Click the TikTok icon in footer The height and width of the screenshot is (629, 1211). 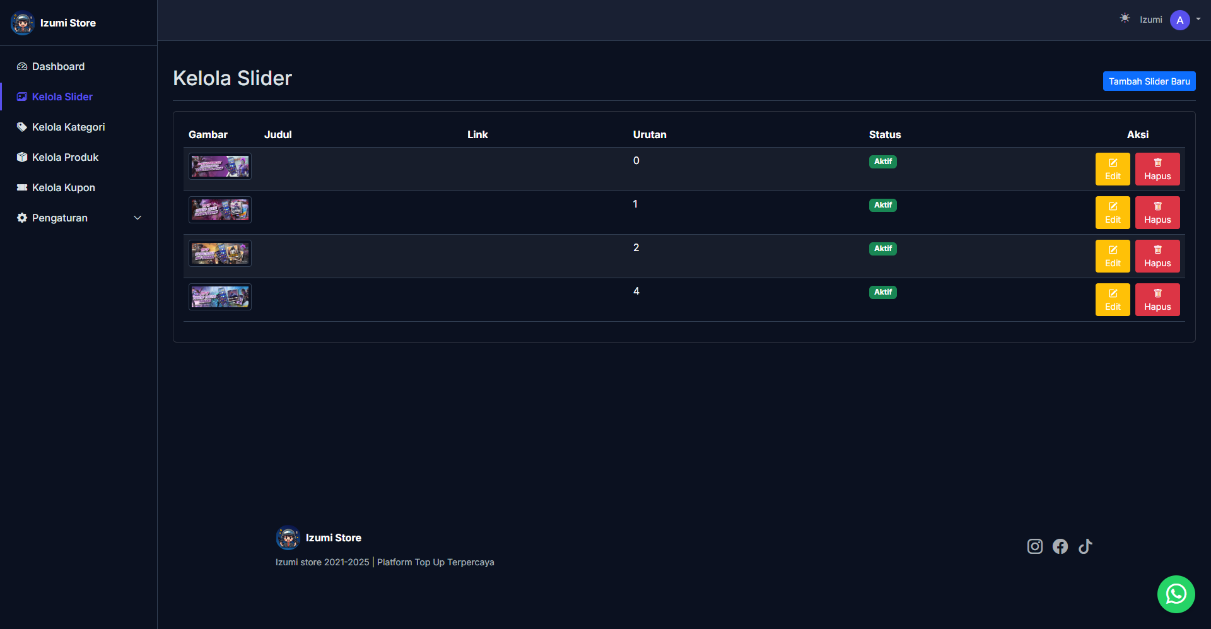coord(1085,546)
